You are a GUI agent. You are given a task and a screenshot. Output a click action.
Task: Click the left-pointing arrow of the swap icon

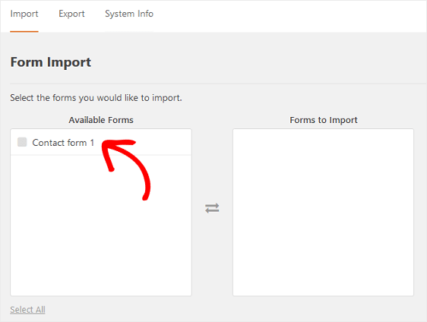(x=212, y=211)
